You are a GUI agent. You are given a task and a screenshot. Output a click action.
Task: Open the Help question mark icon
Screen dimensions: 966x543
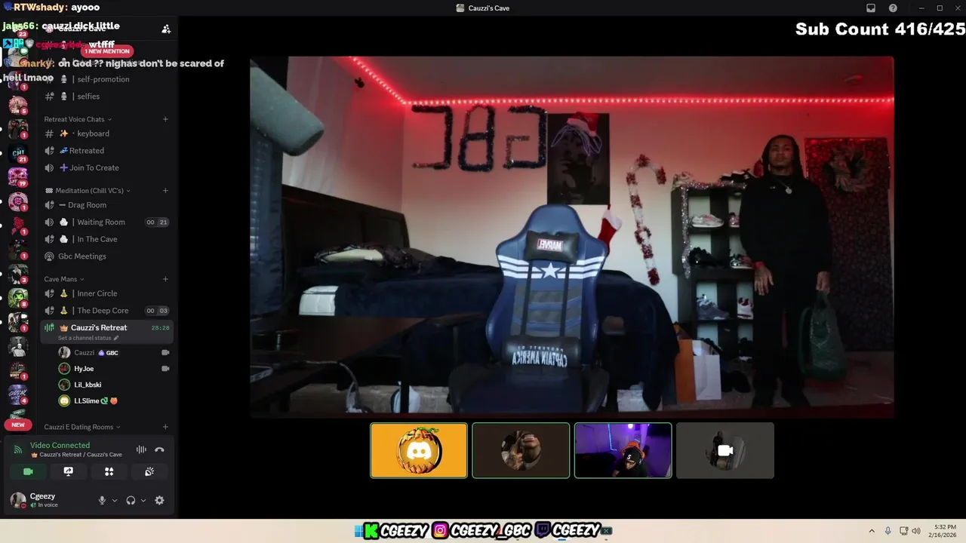893,8
